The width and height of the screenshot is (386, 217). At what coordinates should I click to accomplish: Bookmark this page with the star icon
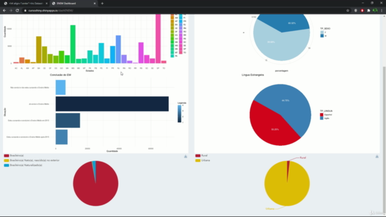pyautogui.click(x=347, y=11)
